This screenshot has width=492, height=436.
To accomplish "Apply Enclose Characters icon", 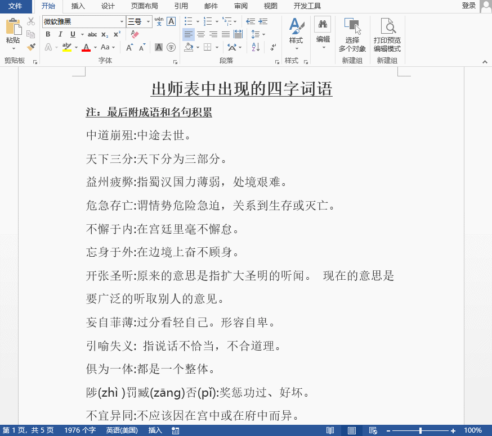I will (171, 47).
